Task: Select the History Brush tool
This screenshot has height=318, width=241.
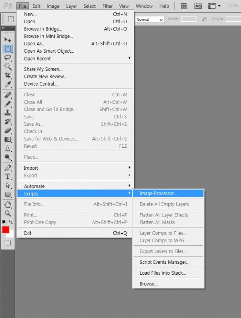Action: tap(8, 122)
